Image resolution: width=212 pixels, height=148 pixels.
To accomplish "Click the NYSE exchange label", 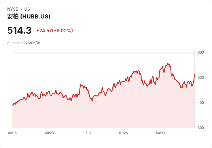I will pyautogui.click(x=13, y=9).
